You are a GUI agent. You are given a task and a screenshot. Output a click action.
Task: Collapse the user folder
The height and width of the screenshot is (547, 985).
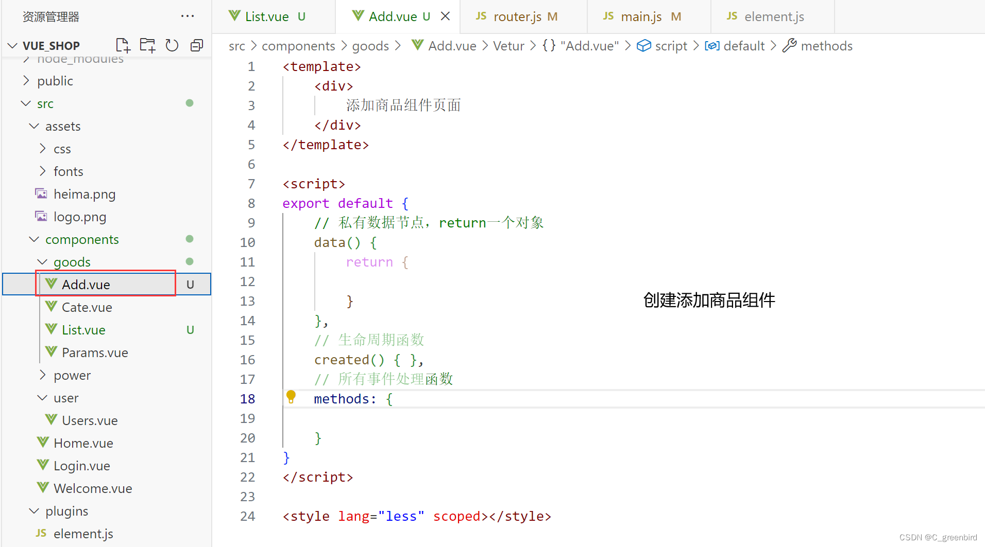tap(42, 398)
